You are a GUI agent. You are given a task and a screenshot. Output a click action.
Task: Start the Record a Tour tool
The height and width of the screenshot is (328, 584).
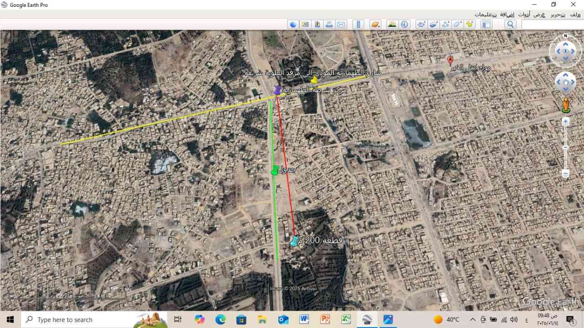coord(421,25)
